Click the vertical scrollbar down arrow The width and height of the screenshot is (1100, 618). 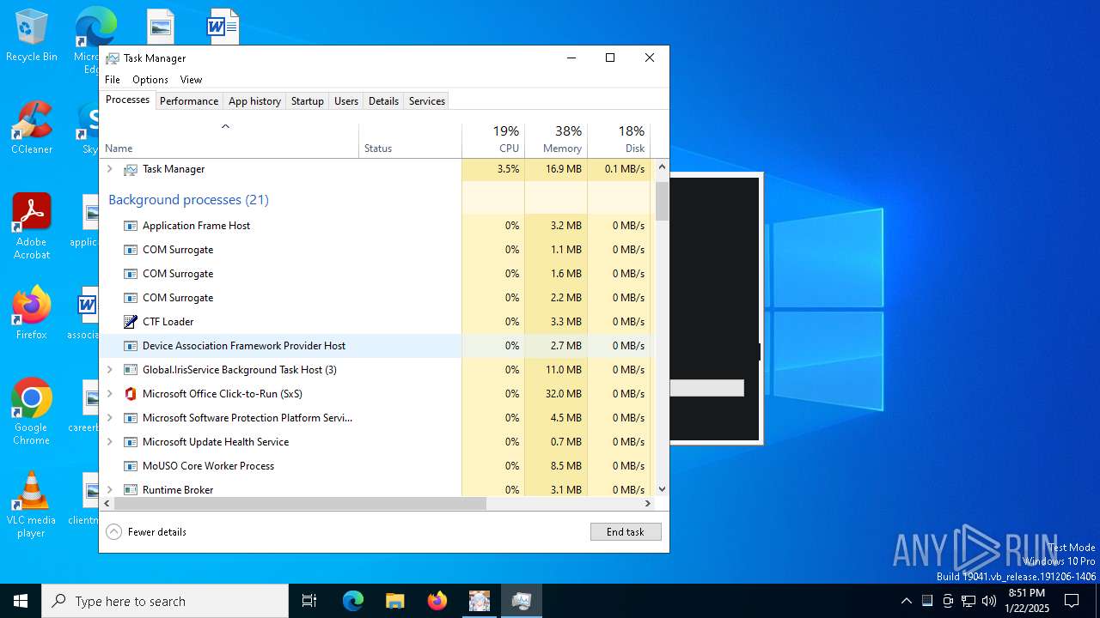(662, 489)
